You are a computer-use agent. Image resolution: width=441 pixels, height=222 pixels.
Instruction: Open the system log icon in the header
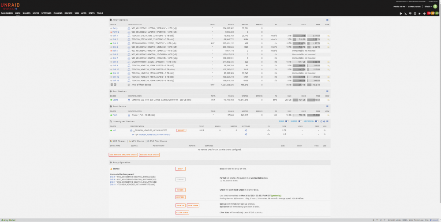coord(420,14)
